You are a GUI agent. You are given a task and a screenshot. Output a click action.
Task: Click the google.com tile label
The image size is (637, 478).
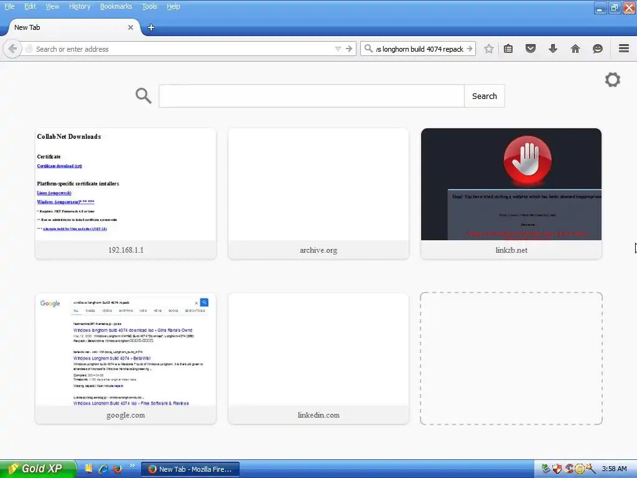[x=126, y=415]
